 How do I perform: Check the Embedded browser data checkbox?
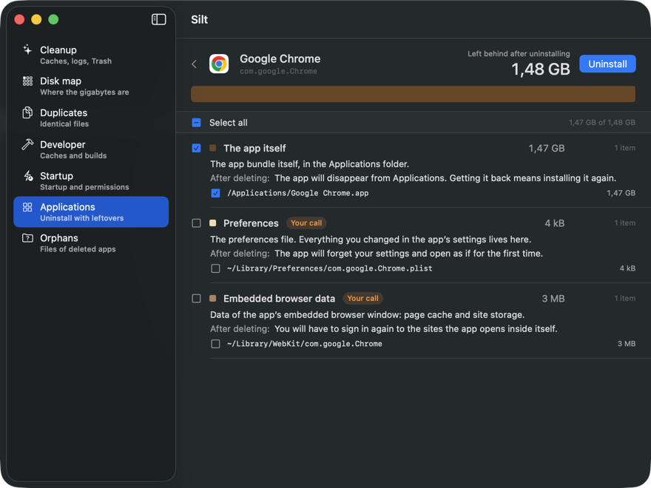196,299
